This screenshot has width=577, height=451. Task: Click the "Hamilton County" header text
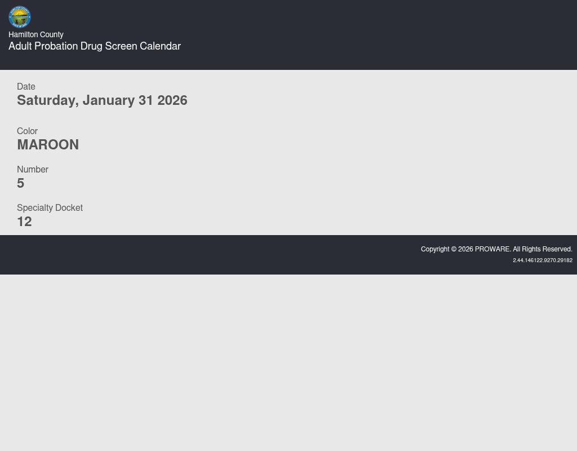(x=36, y=35)
